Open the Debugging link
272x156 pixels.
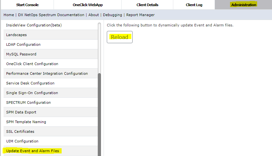click(x=112, y=15)
